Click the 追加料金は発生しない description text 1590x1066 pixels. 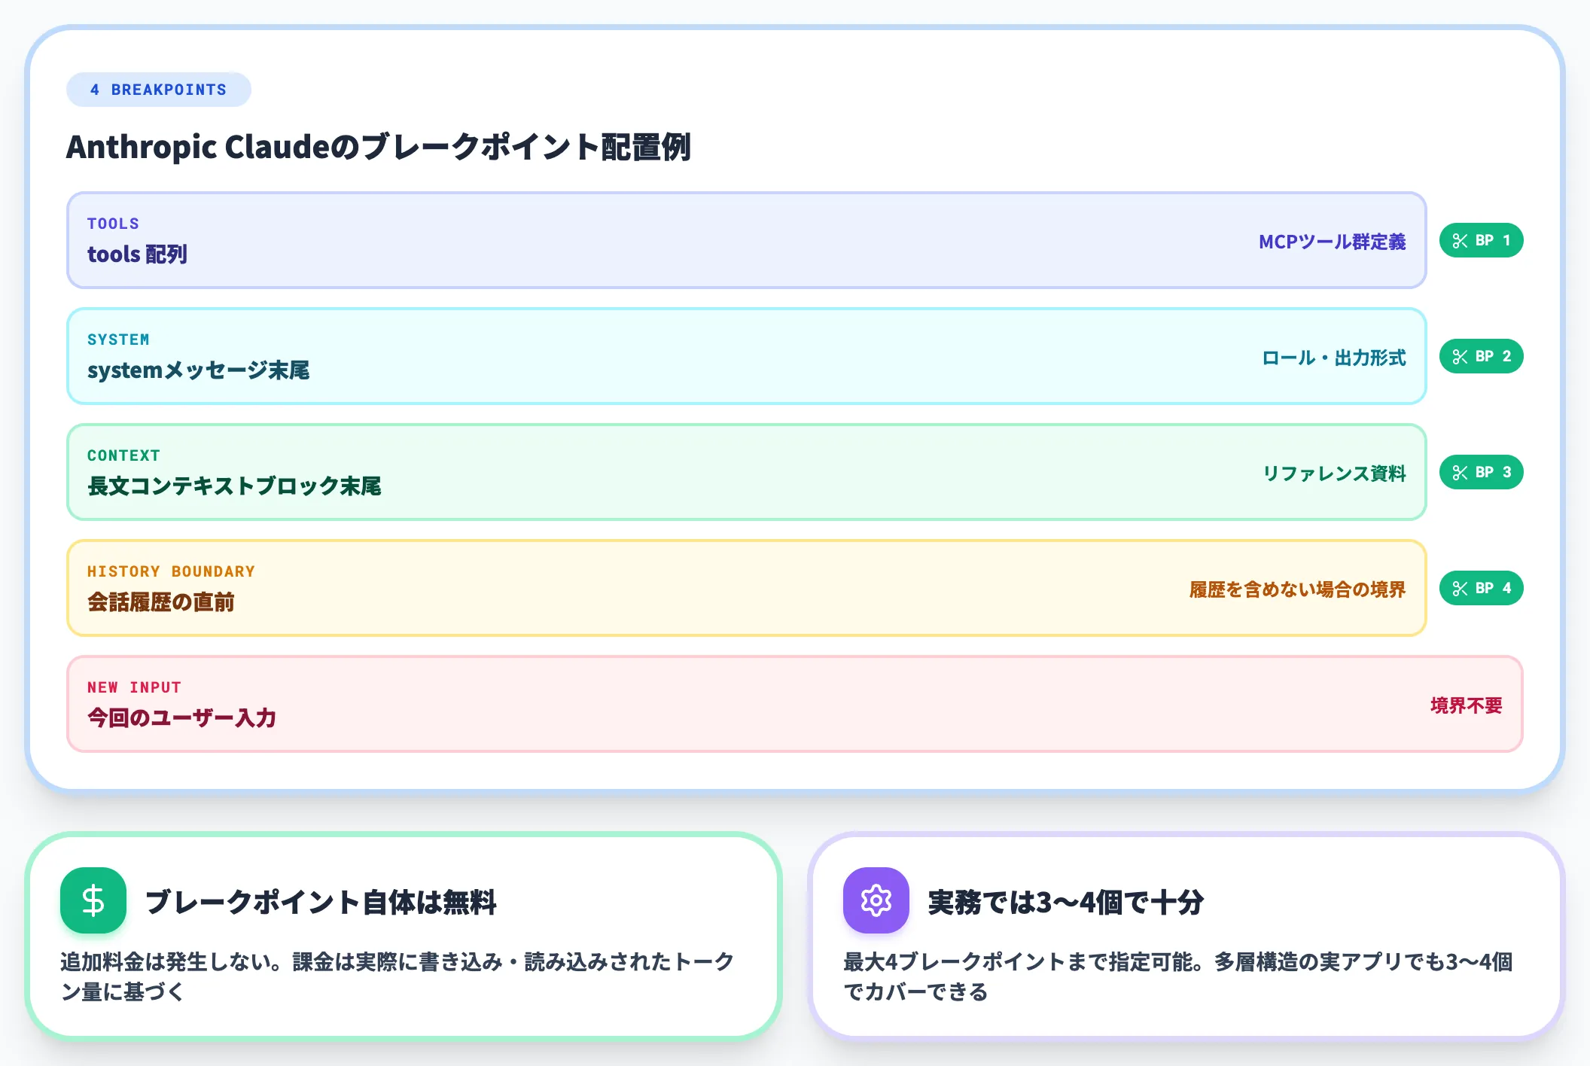click(x=397, y=976)
